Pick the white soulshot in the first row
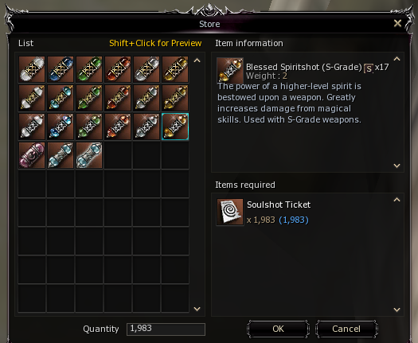Viewport: 418px width, 343px height. (x=32, y=69)
